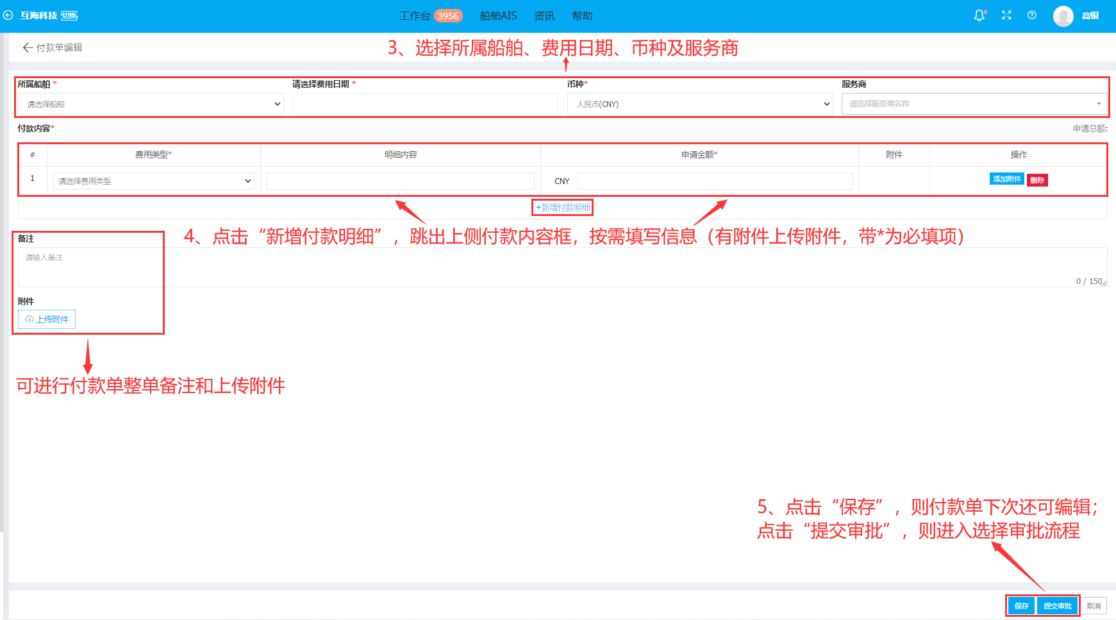Click the 0 / 150 character counter

coord(1089,281)
